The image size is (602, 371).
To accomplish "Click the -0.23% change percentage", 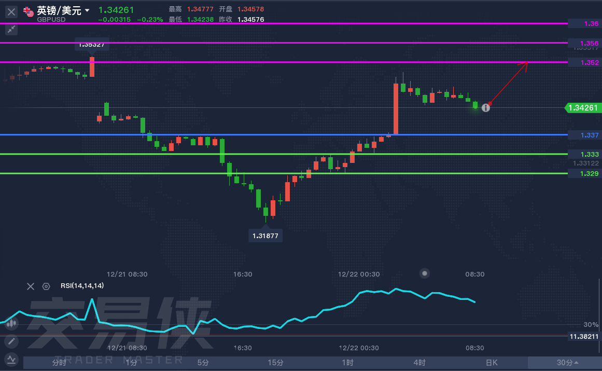I will [150, 20].
